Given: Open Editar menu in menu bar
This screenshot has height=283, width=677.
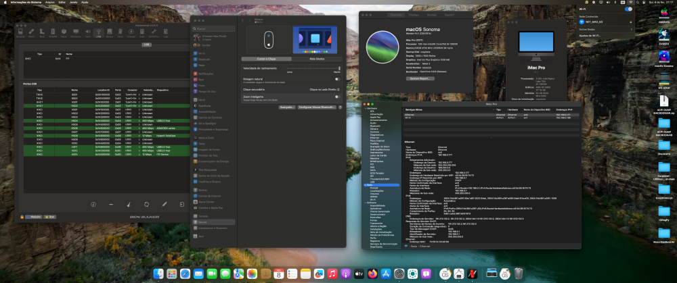Looking at the screenshot, I should click(62, 2).
